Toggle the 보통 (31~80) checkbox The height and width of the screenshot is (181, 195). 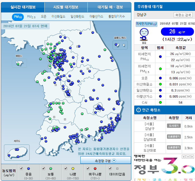pos(44,168)
